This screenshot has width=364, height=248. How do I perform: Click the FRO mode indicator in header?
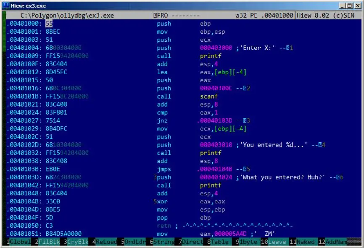[x=161, y=16]
